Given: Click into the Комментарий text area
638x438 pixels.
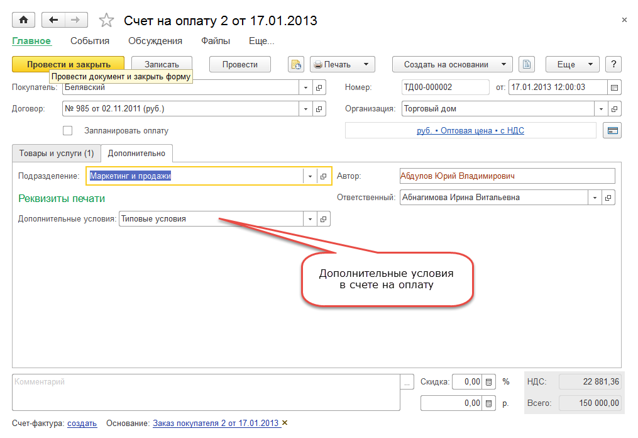Looking at the screenshot, I should (x=206, y=392).
